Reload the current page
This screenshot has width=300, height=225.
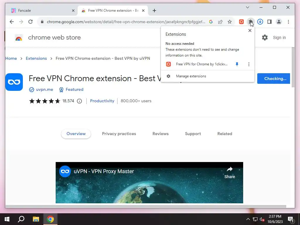coord(30,22)
